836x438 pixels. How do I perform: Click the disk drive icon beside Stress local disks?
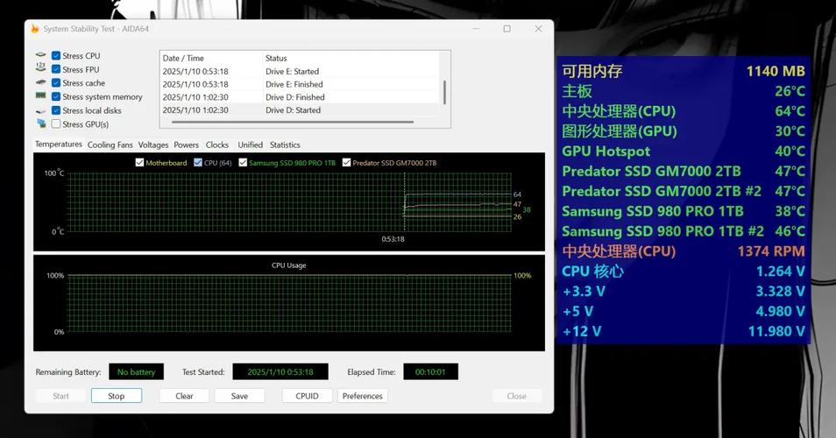point(41,111)
